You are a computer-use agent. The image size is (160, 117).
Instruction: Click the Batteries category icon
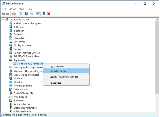coord(11,27)
